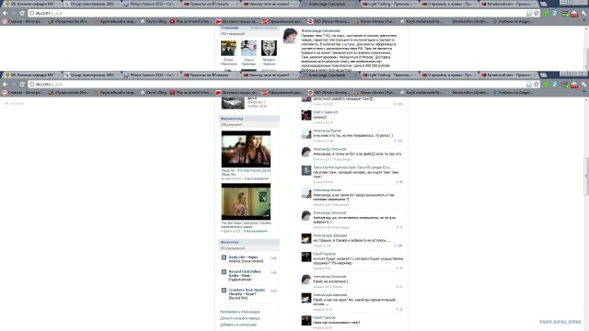Open wrench settings menu in lower window

(x=583, y=85)
